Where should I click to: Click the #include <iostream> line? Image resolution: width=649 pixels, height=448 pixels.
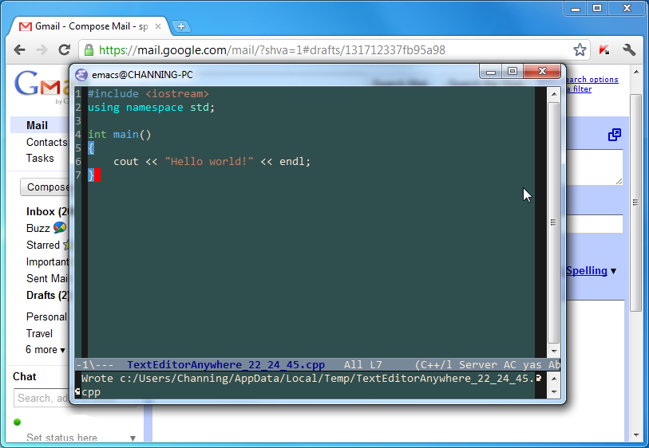coord(148,94)
